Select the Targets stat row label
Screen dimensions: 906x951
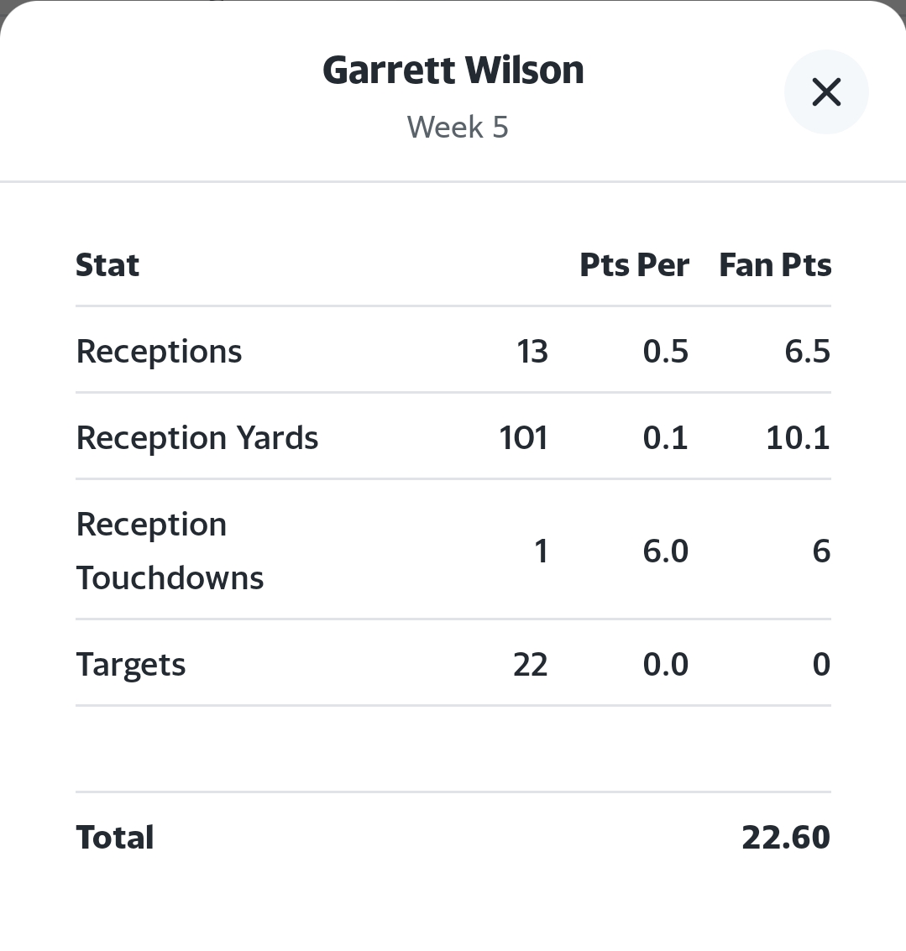pos(131,665)
